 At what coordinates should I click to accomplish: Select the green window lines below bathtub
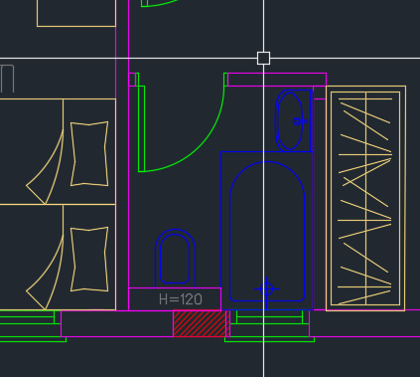269,326
